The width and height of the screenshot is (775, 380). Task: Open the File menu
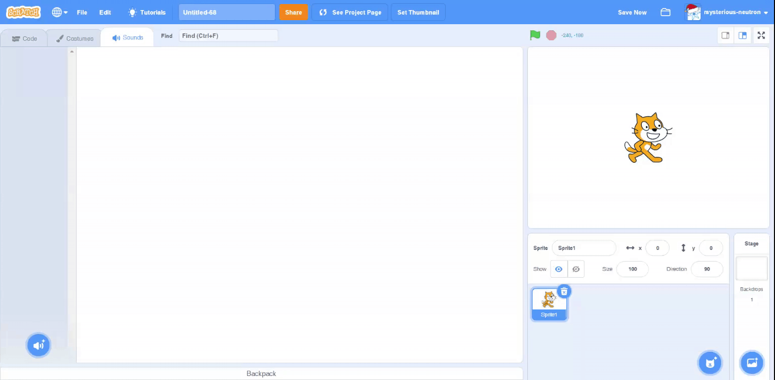[82, 12]
